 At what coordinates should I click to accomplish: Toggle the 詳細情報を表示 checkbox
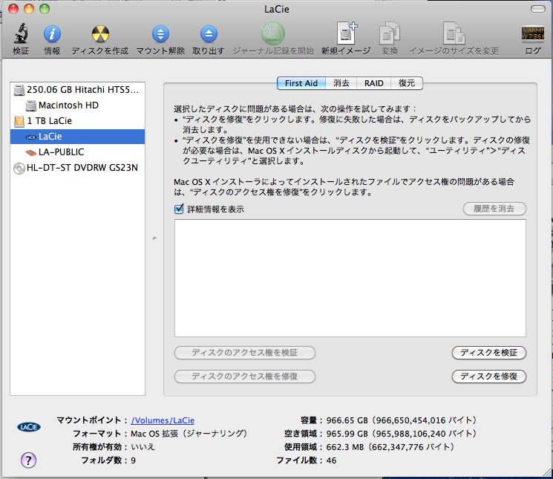(179, 209)
